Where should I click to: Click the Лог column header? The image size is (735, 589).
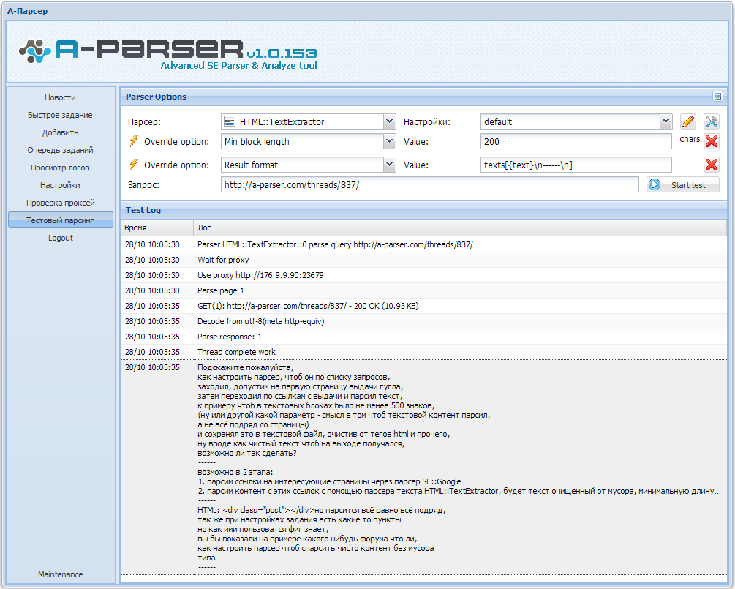coord(460,228)
